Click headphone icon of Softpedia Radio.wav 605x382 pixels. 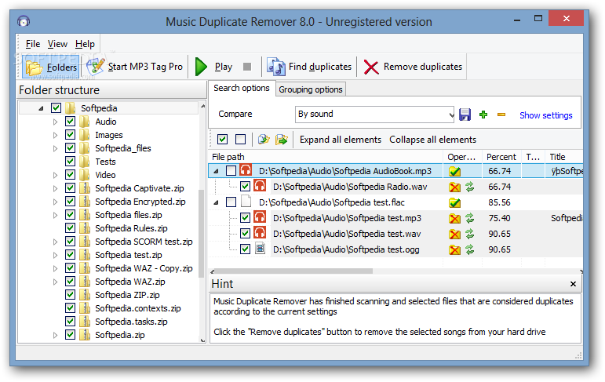coord(260,186)
